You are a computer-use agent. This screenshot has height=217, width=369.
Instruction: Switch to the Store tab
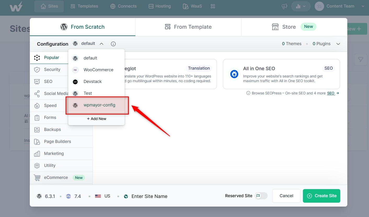[x=294, y=27]
